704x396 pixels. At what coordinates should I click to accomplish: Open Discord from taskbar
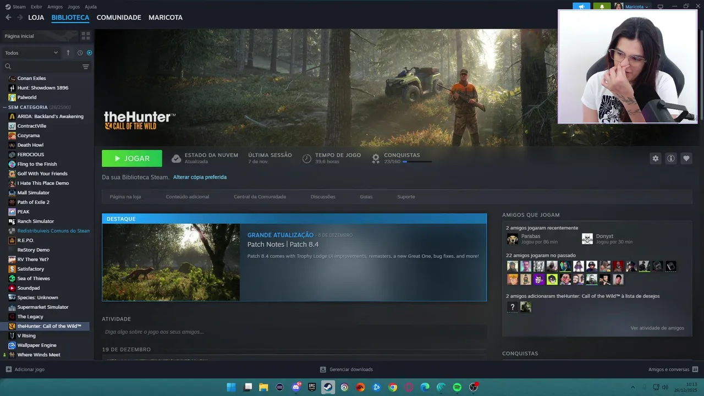coord(296,387)
